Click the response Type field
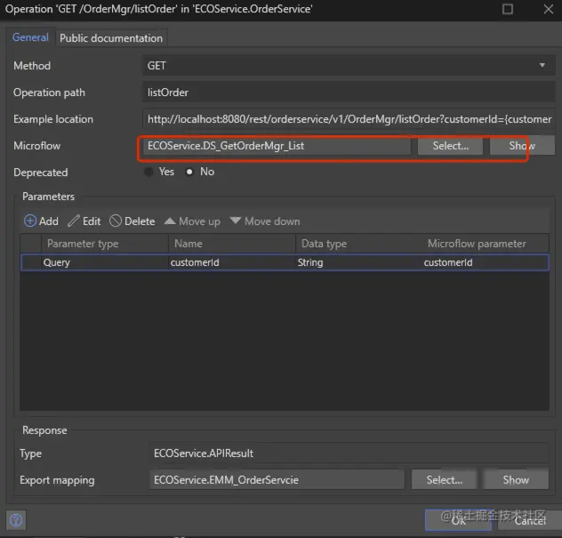This screenshot has height=538, width=562. 349,453
